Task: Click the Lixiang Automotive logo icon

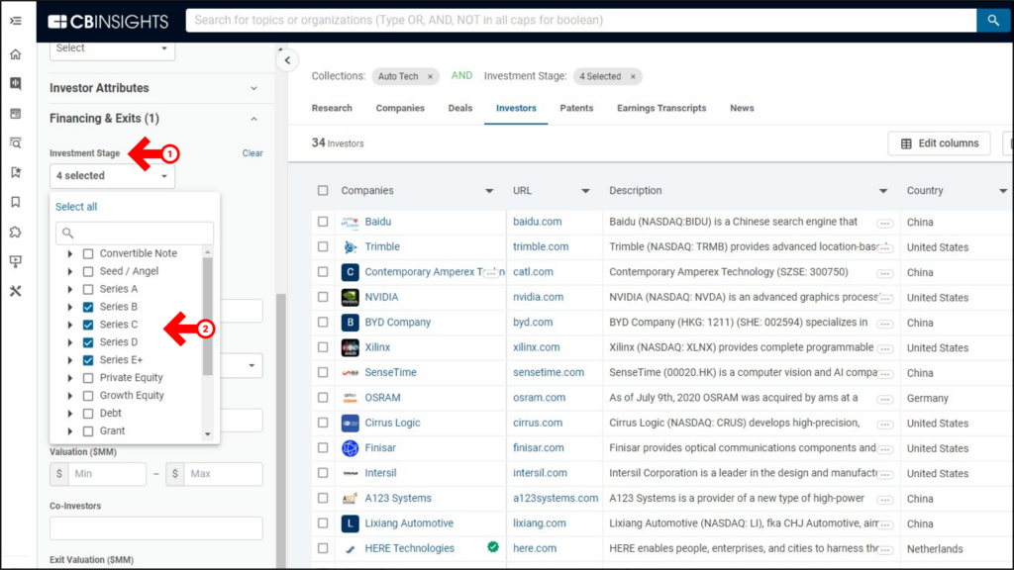Action: tap(350, 523)
